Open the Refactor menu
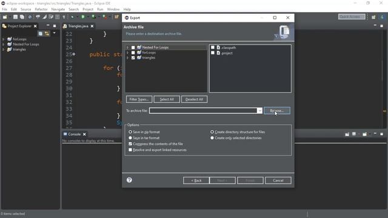This screenshot has height=218, width=388. tap(41, 9)
